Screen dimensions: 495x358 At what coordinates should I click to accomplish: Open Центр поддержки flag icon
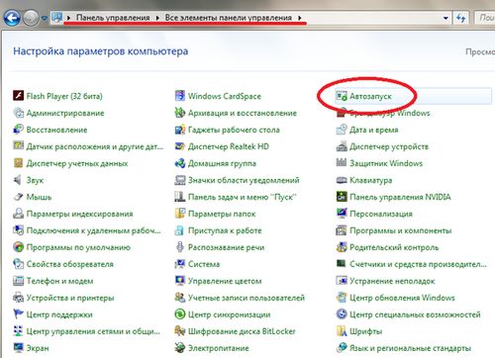click(x=18, y=314)
